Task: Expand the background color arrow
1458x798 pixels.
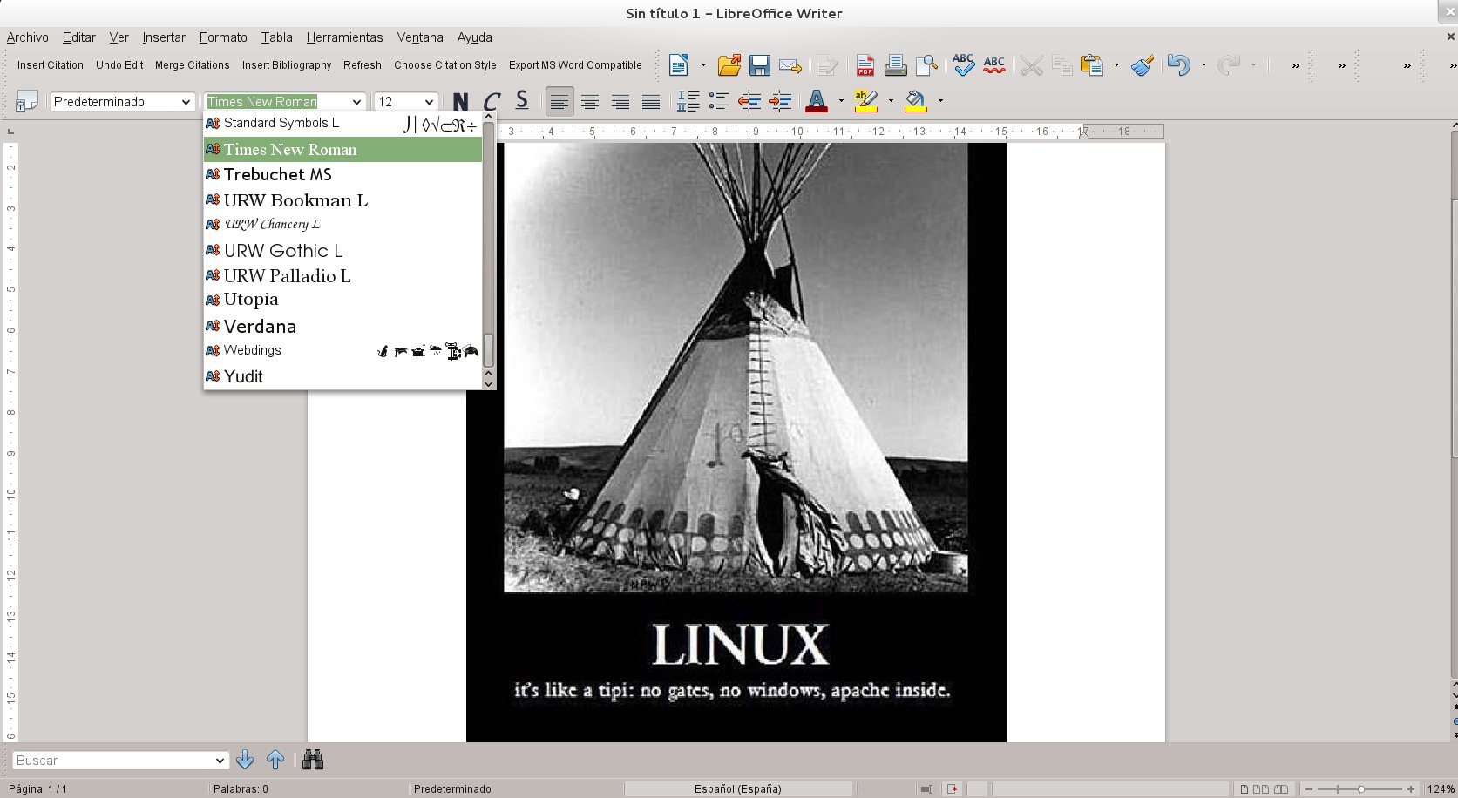Action: coord(940,101)
